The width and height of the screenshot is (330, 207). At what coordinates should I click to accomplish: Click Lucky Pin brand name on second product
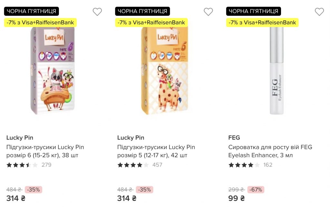pos(131,138)
